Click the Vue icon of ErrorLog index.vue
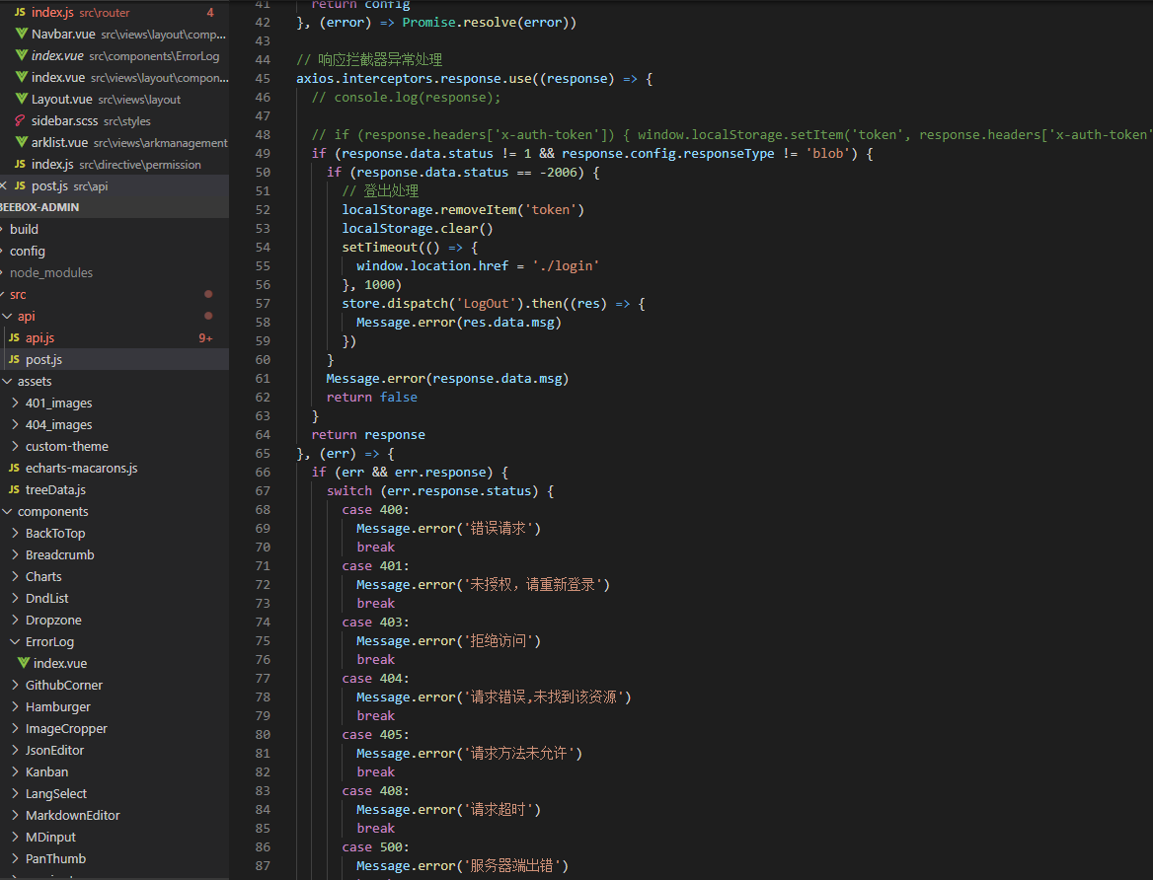 [x=24, y=664]
